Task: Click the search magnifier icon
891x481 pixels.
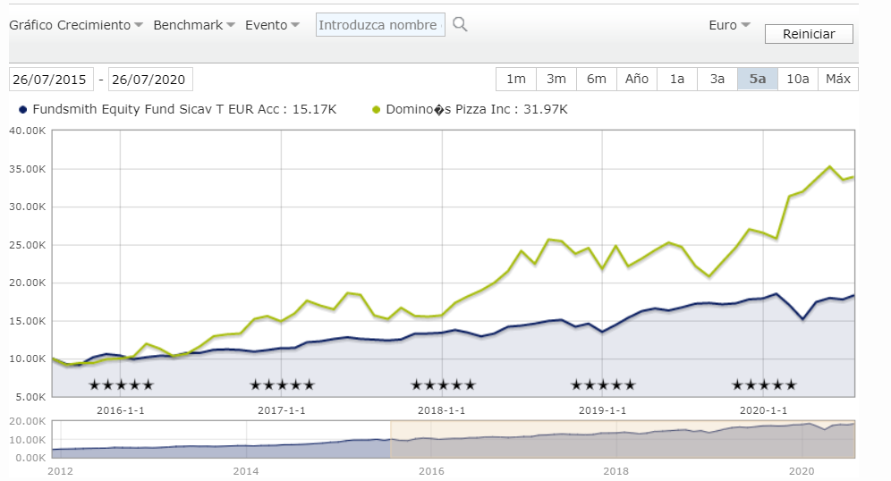Action: (x=460, y=24)
